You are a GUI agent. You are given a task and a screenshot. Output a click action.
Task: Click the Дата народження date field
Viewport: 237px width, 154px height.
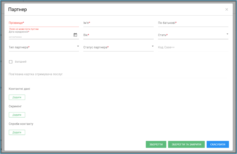tap(41, 36)
